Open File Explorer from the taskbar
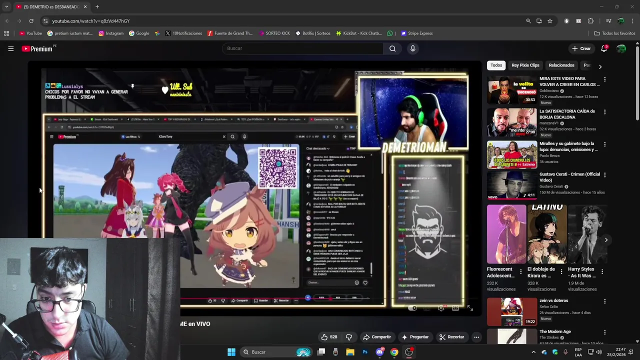Screen dimensions: 640x360 (x=350, y=352)
